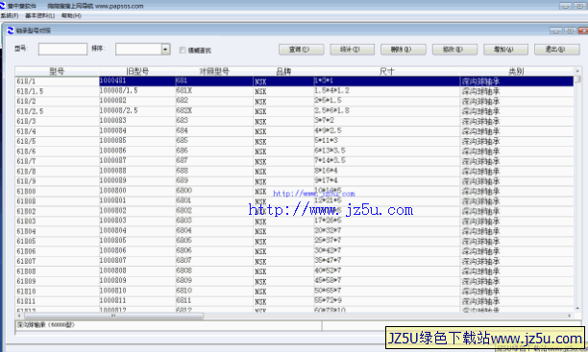Image resolution: width=588 pixels, height=352 pixels.
Task: Click the horizontal scrollbar thumb
Action: point(113,317)
